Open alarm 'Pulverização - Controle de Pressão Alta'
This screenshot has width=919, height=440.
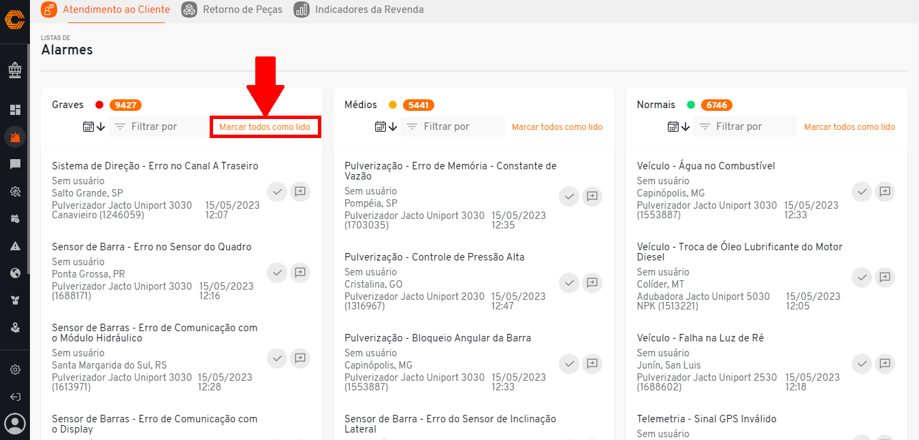(434, 257)
